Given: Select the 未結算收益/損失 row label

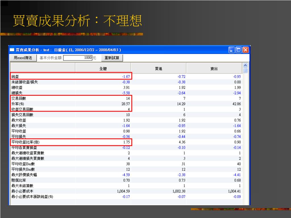Looking at the screenshot, I should [x=24, y=82].
